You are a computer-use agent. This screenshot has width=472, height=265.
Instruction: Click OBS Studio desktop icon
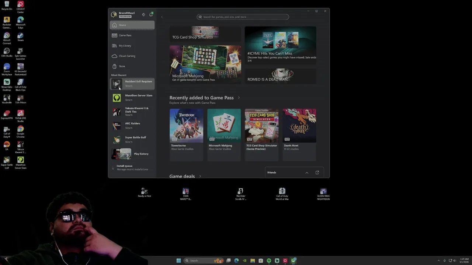click(7, 52)
